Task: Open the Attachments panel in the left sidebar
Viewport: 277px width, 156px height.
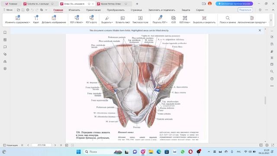Action: click(x=5, y=54)
